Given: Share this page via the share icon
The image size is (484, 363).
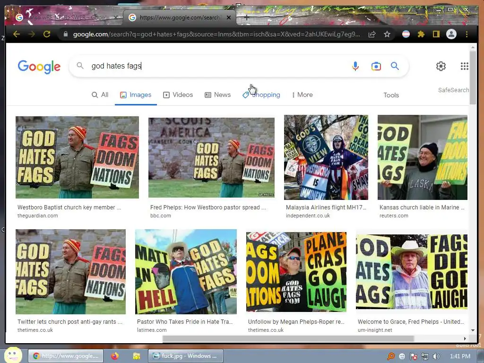Looking at the screenshot, I should 372,34.
